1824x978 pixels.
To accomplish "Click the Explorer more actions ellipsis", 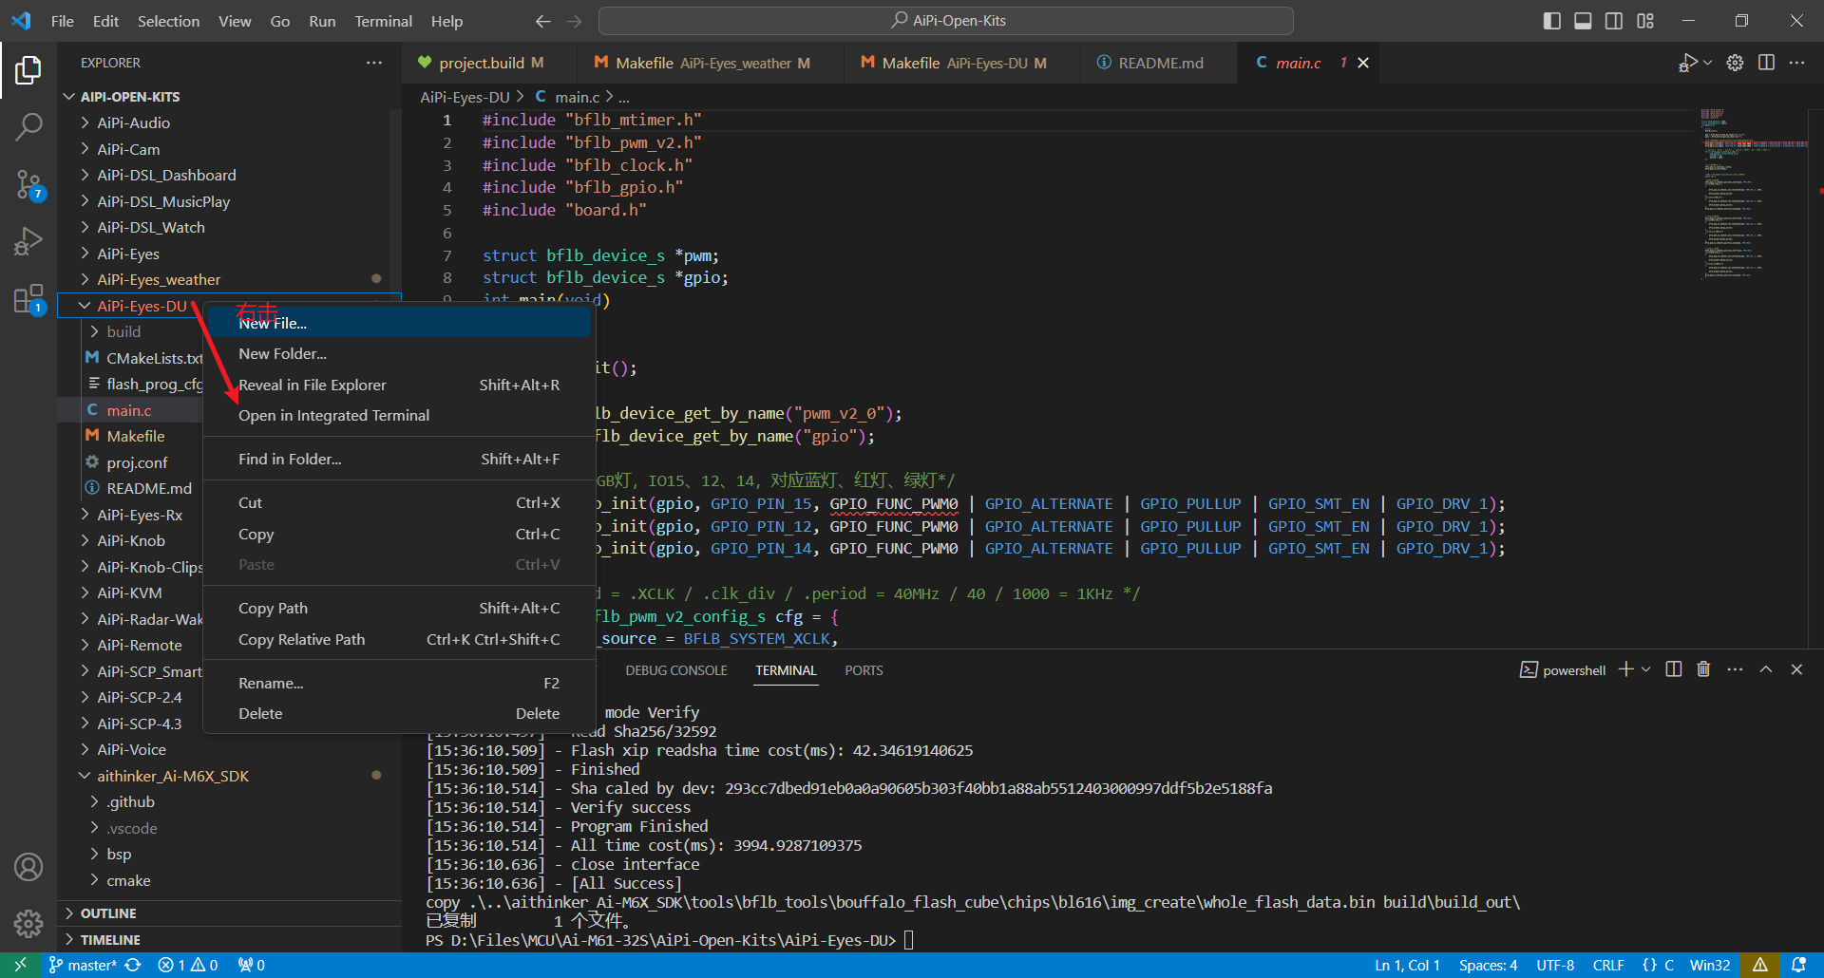I will click(x=374, y=63).
